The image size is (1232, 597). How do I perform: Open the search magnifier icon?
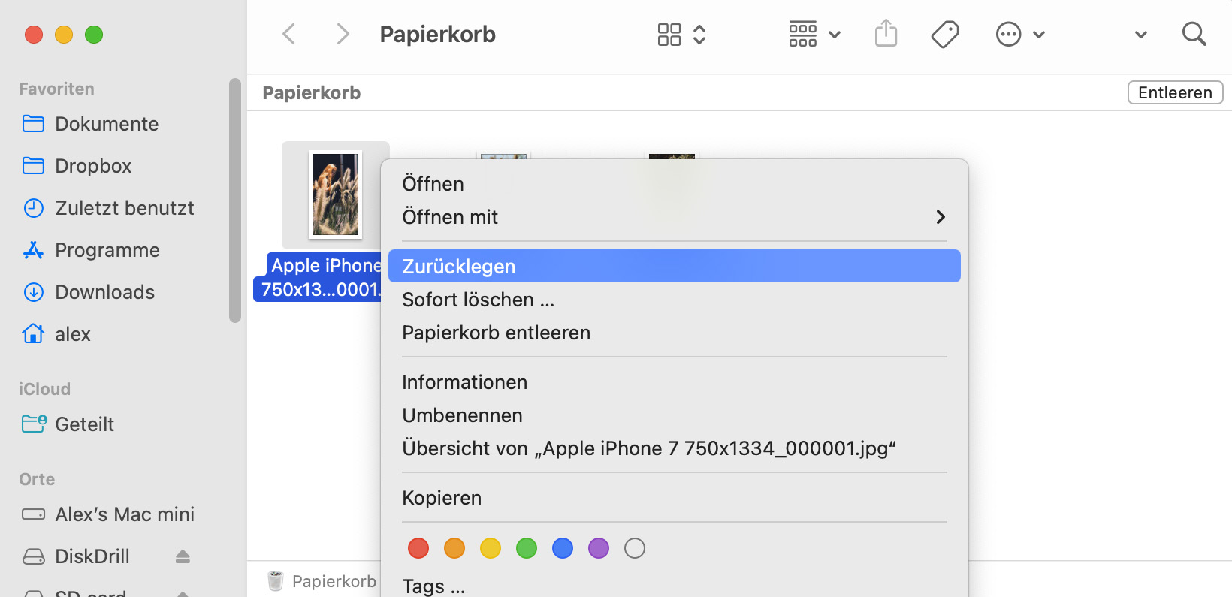click(1193, 34)
